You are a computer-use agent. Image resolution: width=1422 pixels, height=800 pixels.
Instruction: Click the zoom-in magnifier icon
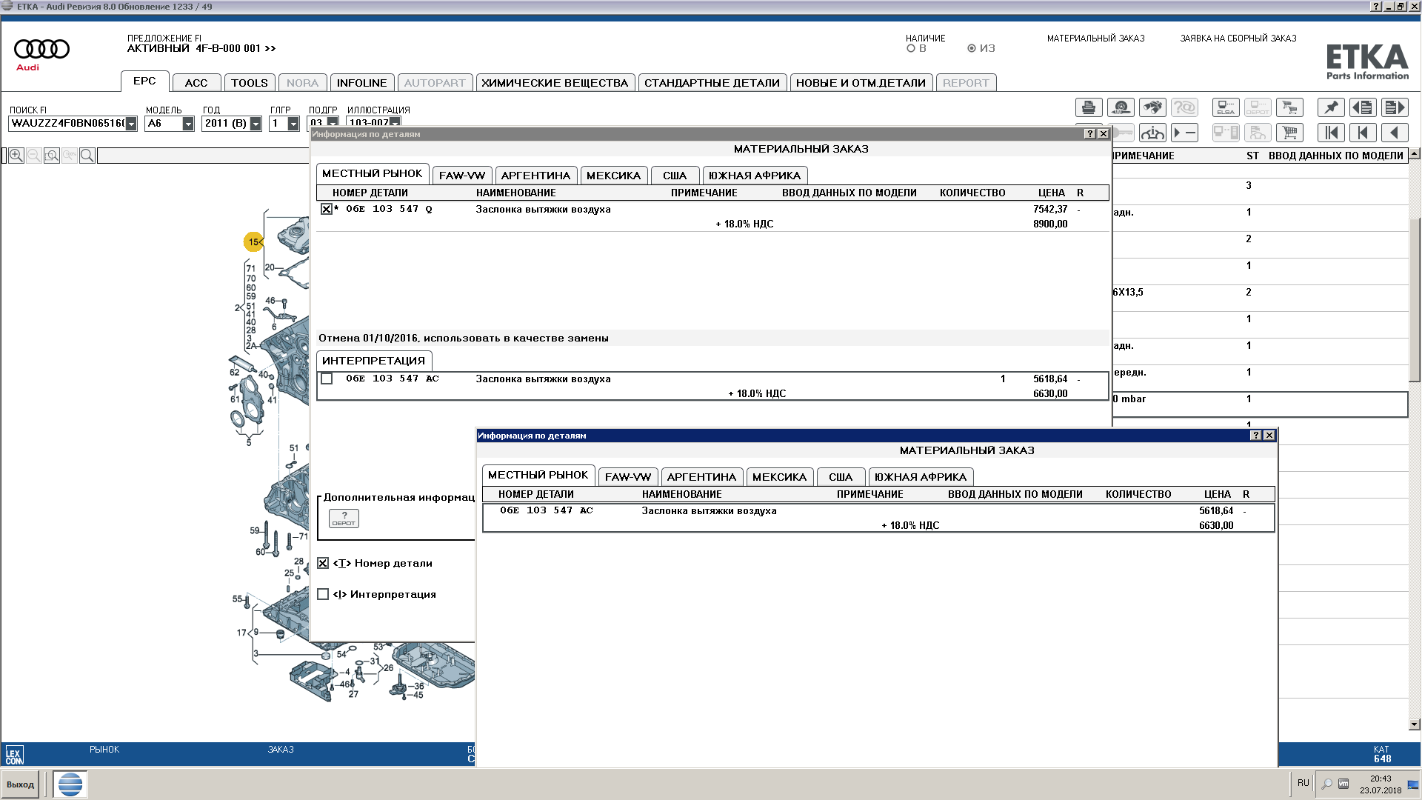tap(16, 156)
